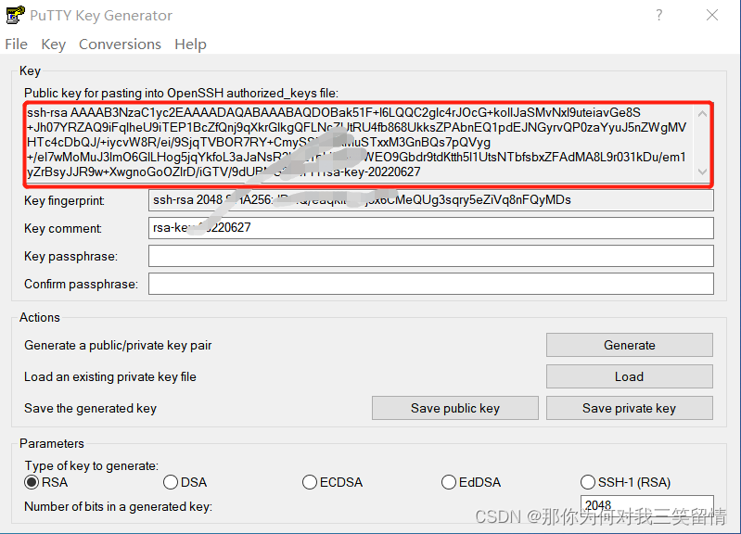Open the Conversions menu
The height and width of the screenshot is (534, 741).
[120, 44]
